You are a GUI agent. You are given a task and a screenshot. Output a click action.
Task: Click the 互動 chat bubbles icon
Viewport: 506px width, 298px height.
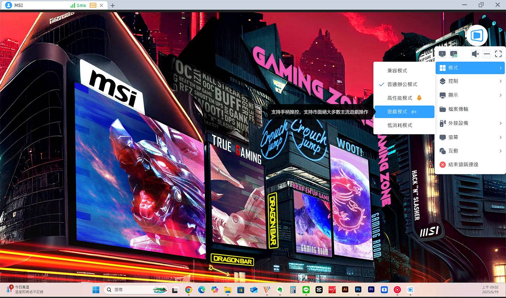(x=443, y=151)
